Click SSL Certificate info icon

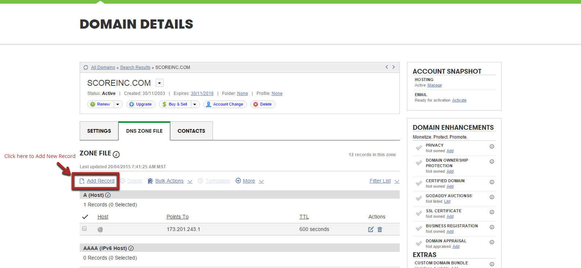point(492,212)
